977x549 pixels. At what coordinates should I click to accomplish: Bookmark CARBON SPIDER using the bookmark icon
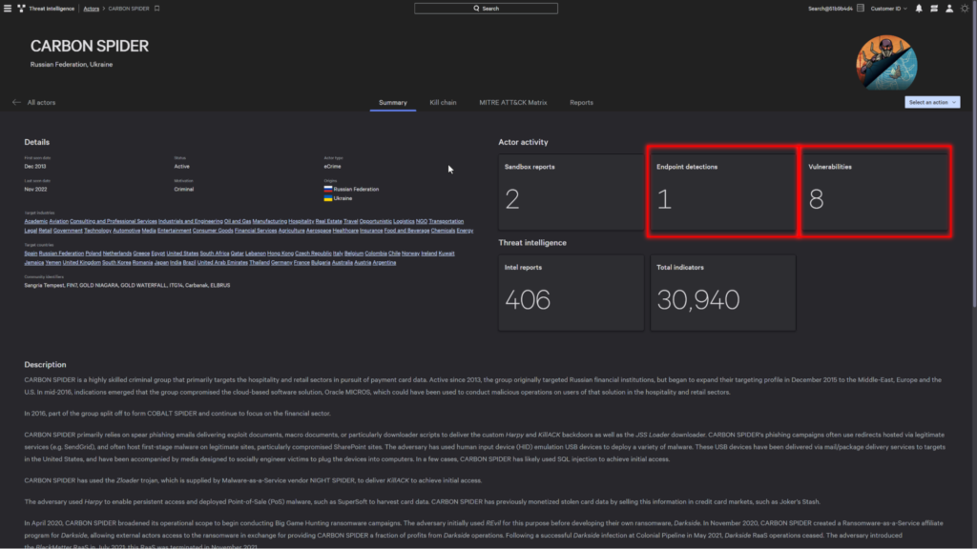tap(156, 9)
